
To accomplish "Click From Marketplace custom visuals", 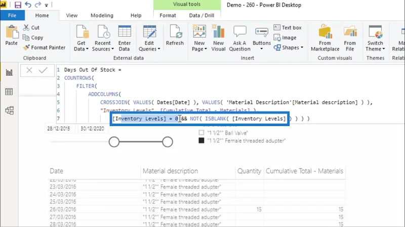I will pos(325,38).
